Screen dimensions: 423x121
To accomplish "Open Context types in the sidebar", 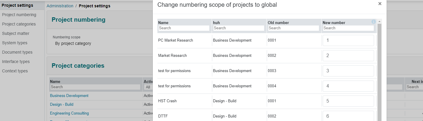I will point(15,71).
